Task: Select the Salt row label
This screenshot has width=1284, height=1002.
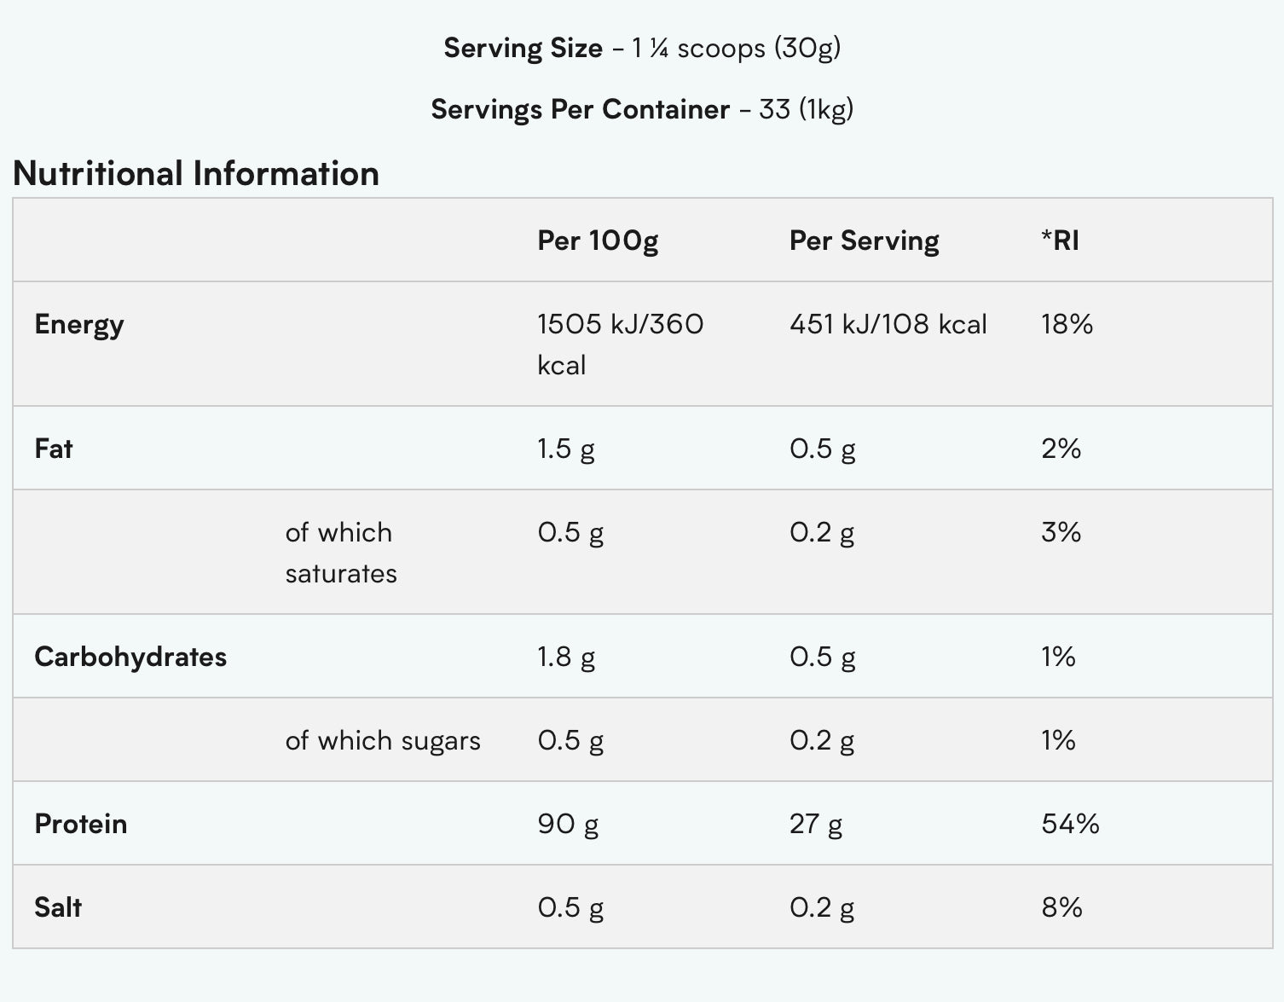Action: 58,907
